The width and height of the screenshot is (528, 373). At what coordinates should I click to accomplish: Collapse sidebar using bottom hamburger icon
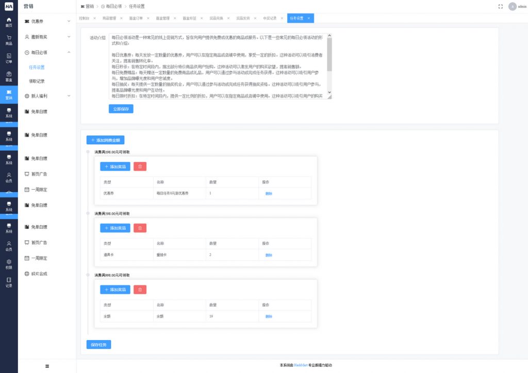(47, 366)
